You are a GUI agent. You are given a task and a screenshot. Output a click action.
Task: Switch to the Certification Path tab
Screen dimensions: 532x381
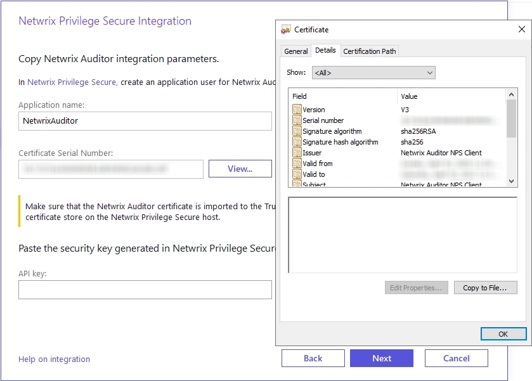370,51
